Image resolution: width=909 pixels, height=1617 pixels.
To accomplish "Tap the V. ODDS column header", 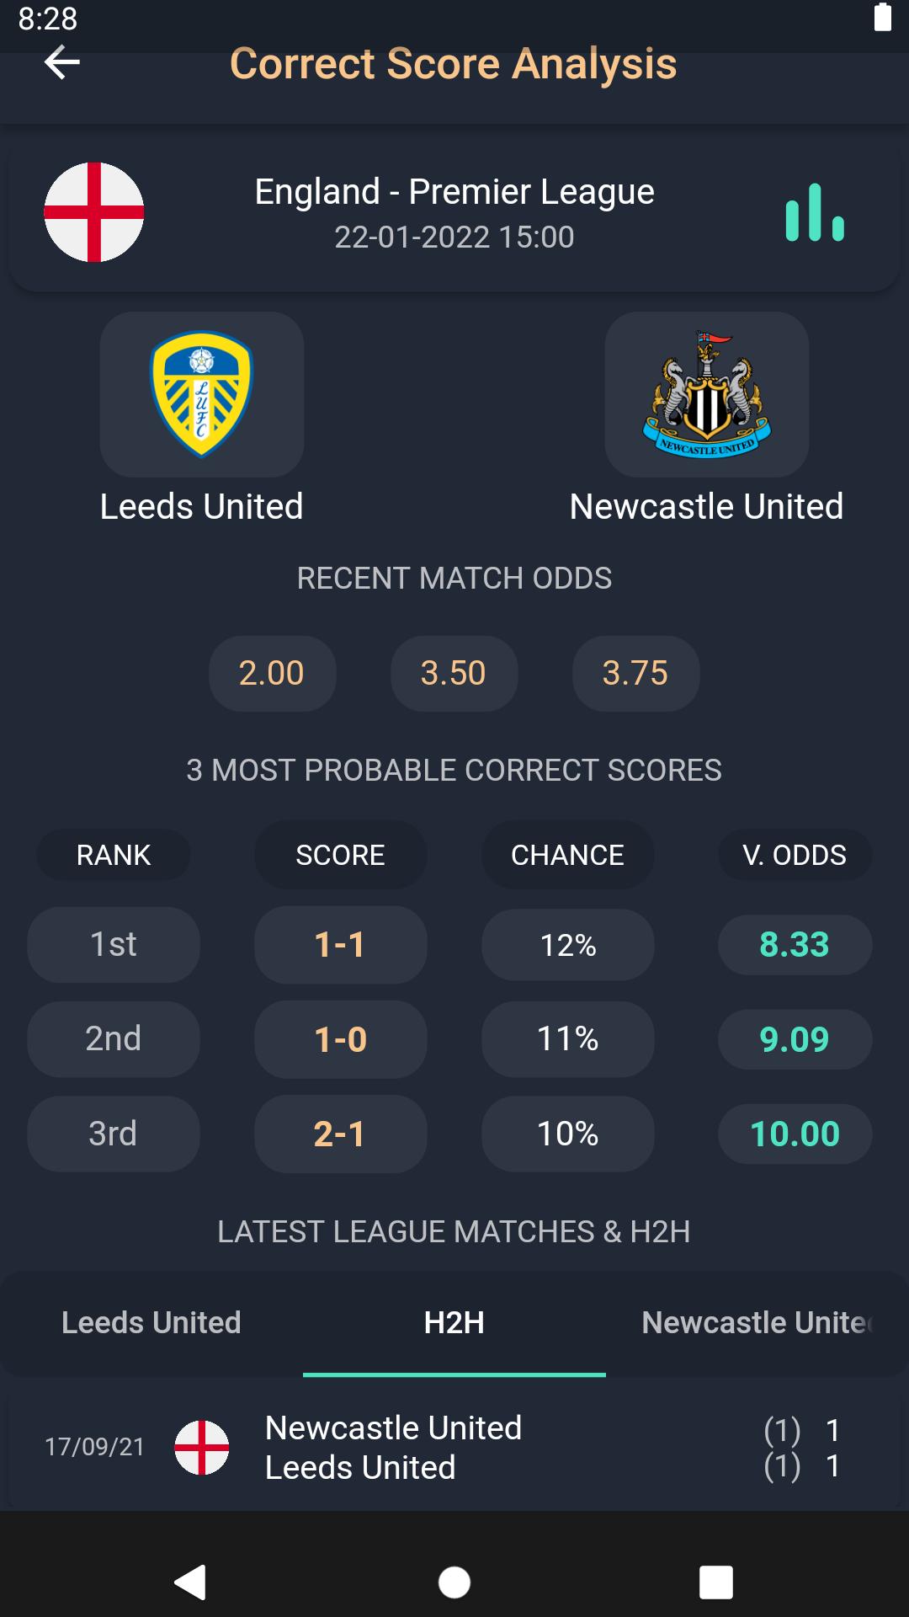I will click(795, 855).
